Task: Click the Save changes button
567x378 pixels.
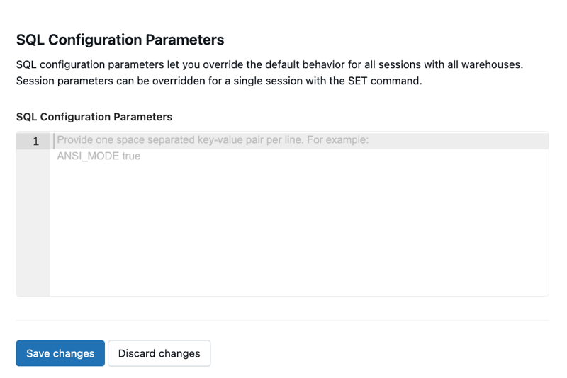Action: [60, 353]
